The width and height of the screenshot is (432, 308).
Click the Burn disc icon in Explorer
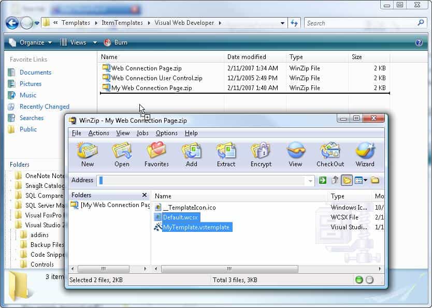(x=107, y=42)
